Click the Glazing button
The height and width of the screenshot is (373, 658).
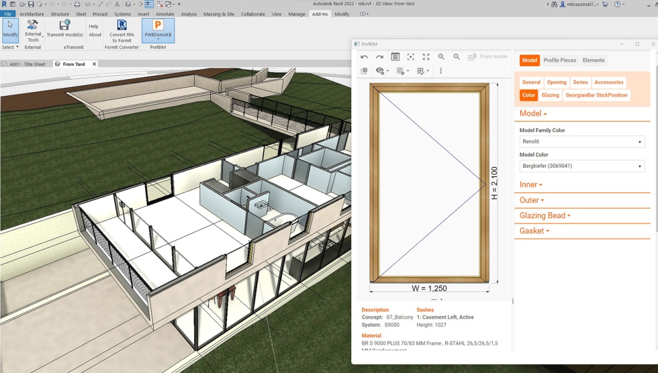pyautogui.click(x=550, y=95)
